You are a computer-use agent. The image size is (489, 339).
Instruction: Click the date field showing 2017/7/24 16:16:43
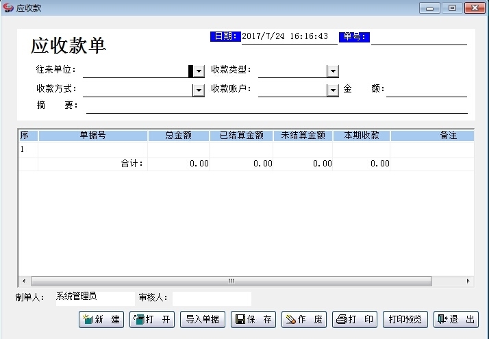(x=290, y=37)
